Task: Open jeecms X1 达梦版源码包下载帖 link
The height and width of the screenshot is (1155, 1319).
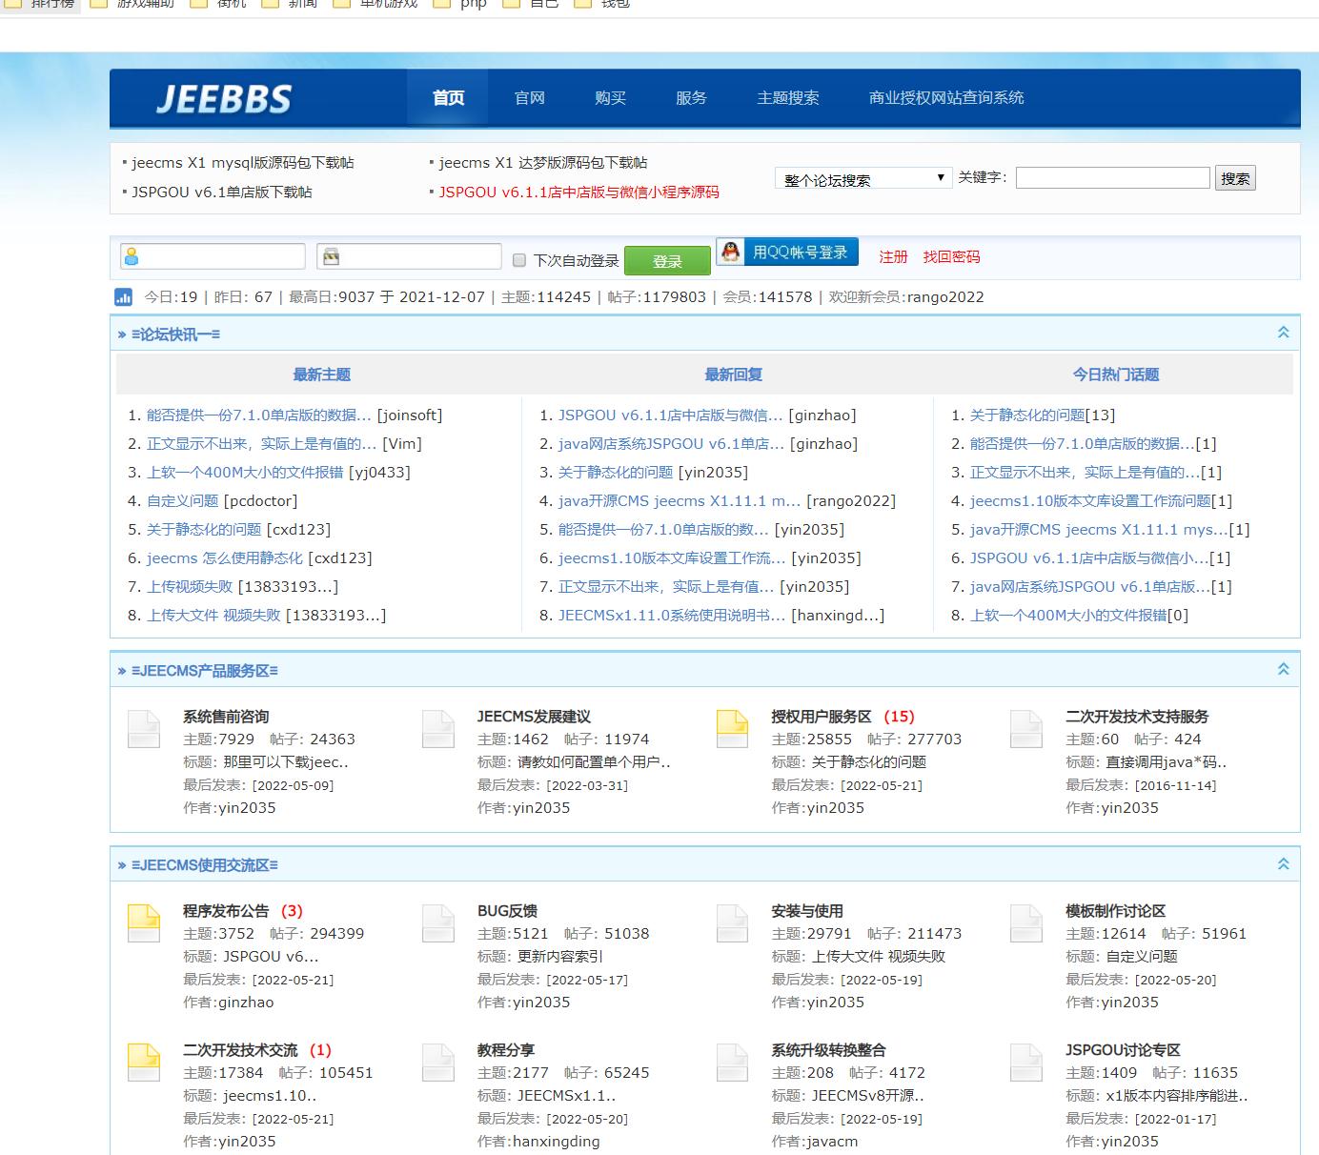Action: tap(543, 163)
